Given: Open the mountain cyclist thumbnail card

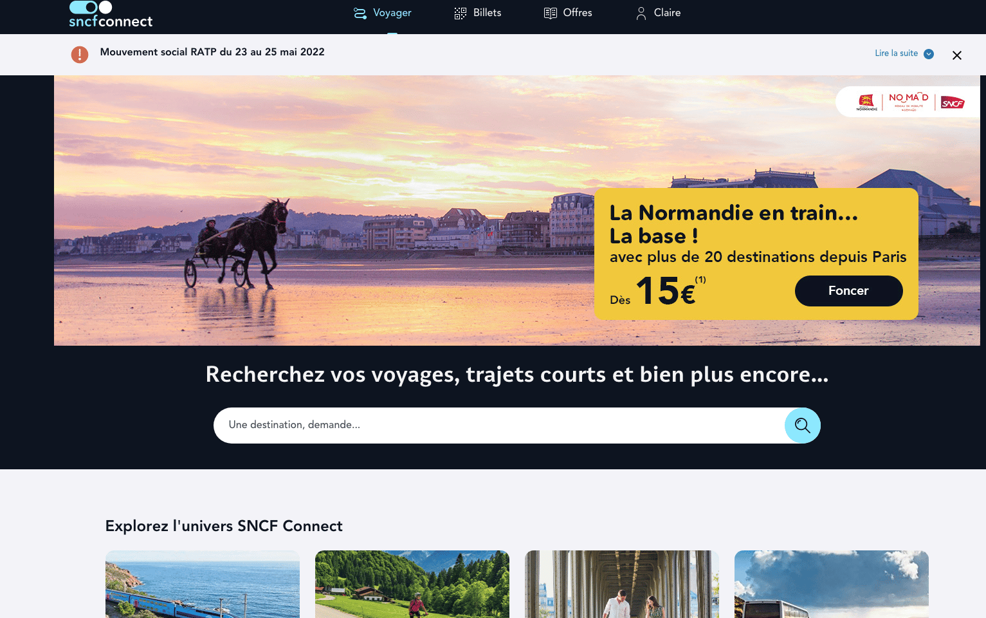Looking at the screenshot, I should (x=412, y=584).
